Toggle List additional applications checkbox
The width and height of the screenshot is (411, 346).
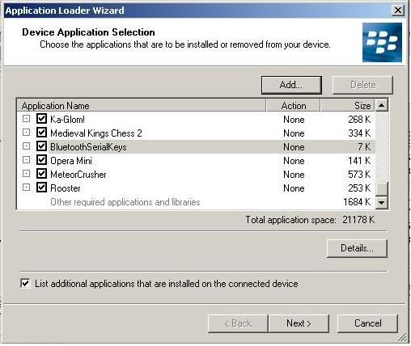click(25, 283)
